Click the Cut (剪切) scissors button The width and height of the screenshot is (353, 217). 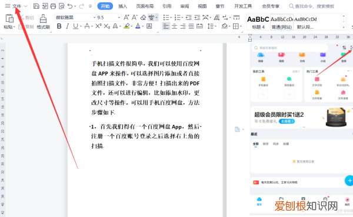(26, 18)
